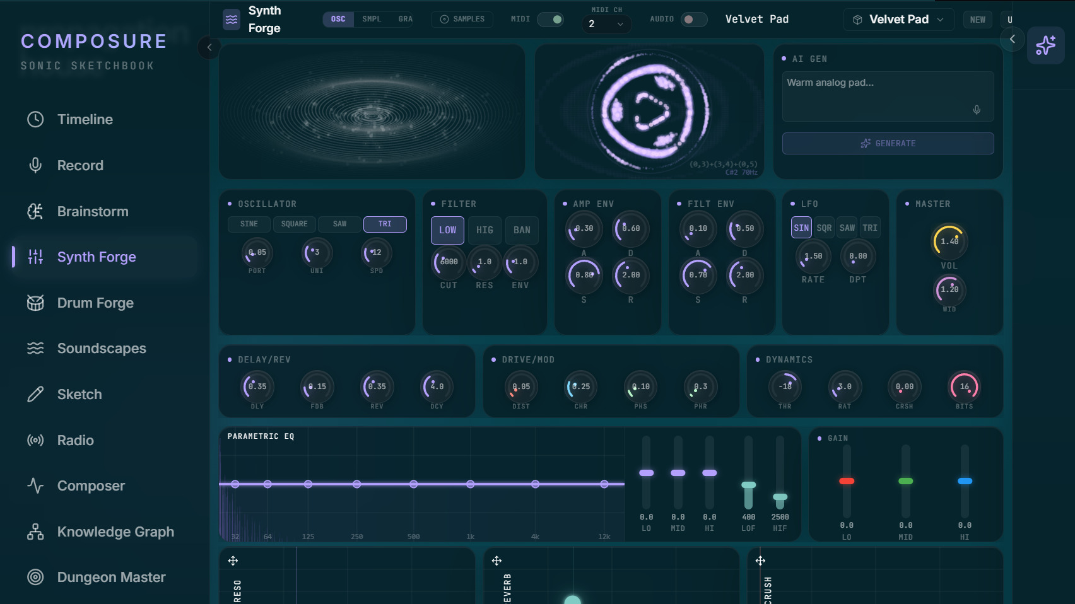Switch to the SMPL tab
This screenshot has width=1075, height=604.
point(372,20)
